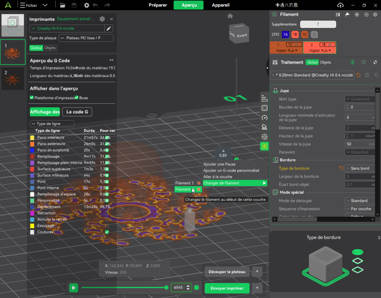381x298 pixels.
Task: Save the project with the disk icon
Action: coord(74,5)
